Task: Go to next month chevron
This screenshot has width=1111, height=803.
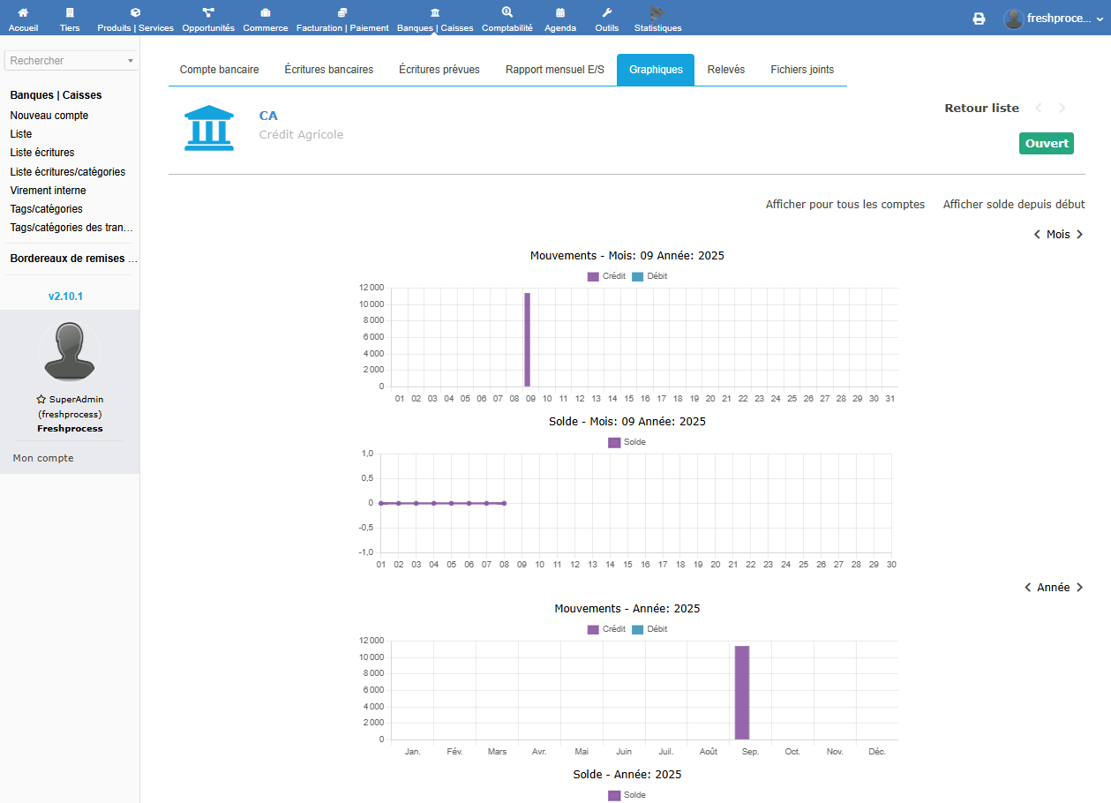Action: (x=1079, y=235)
